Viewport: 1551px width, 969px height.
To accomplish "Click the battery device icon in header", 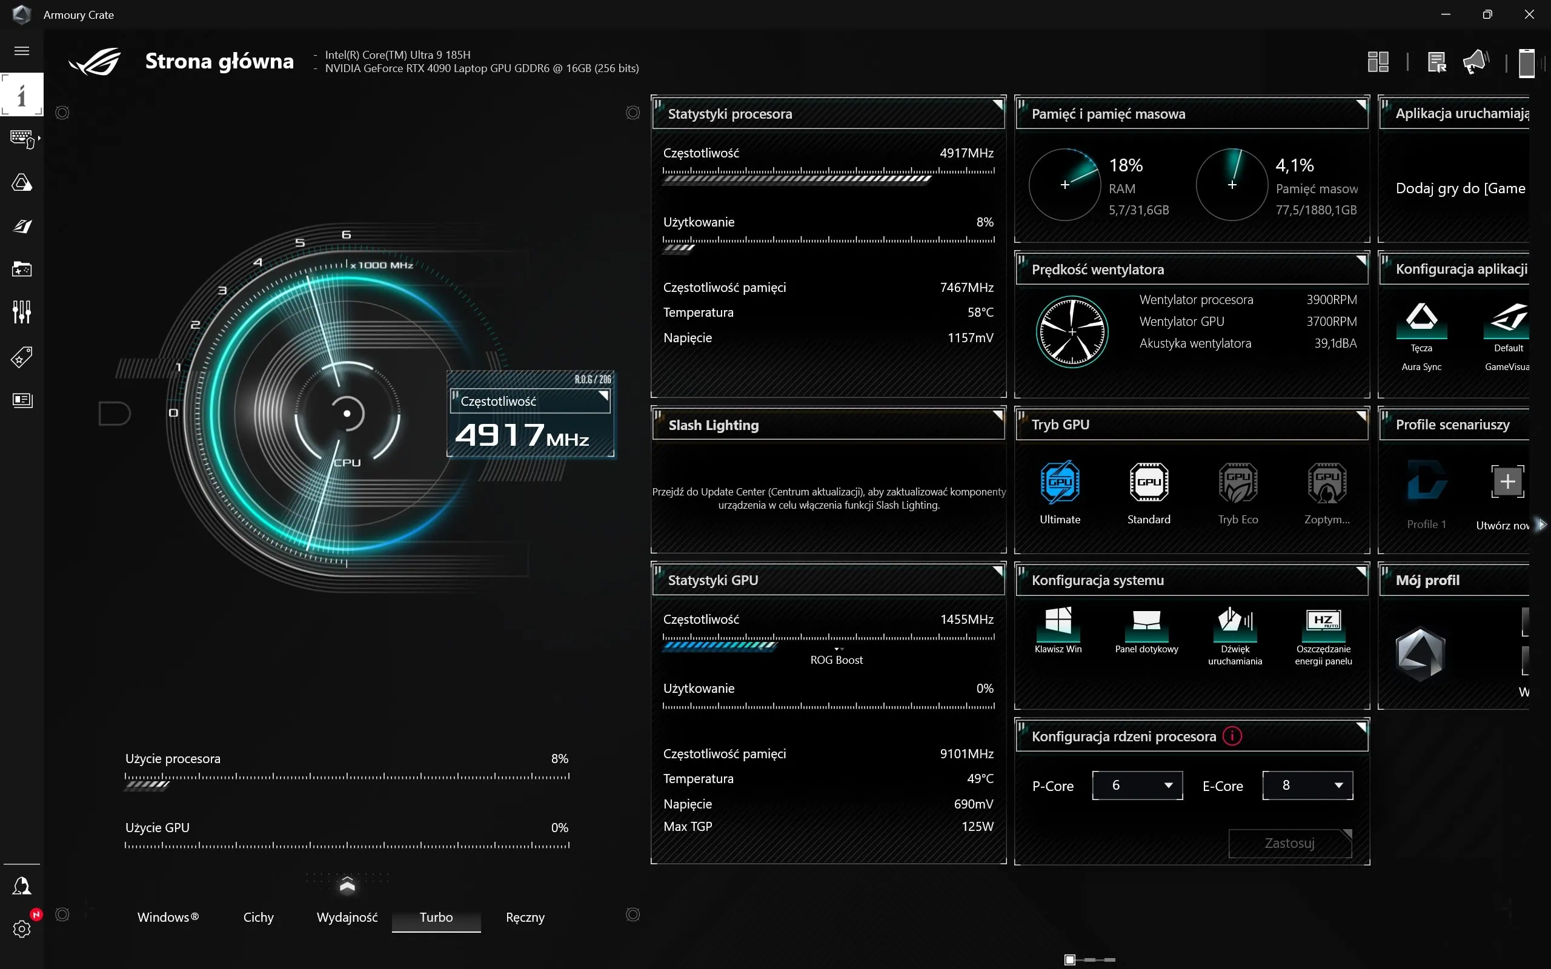I will pyautogui.click(x=1527, y=64).
